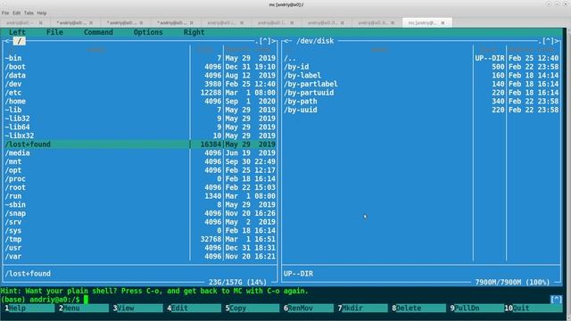
Task: Select the ~lib32 entry
Action: click(140, 119)
